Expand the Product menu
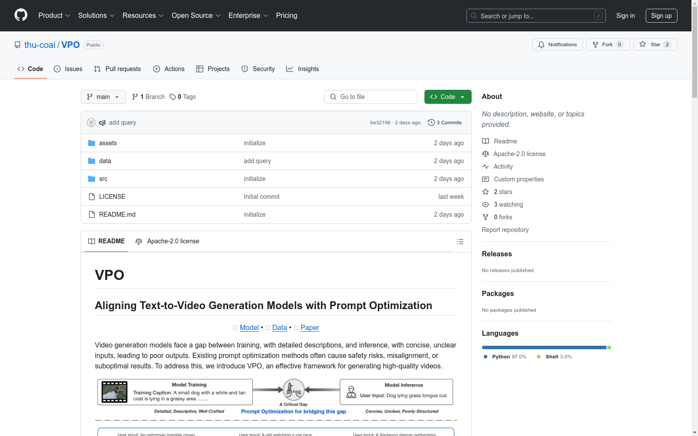The height and width of the screenshot is (436, 698). 54,16
